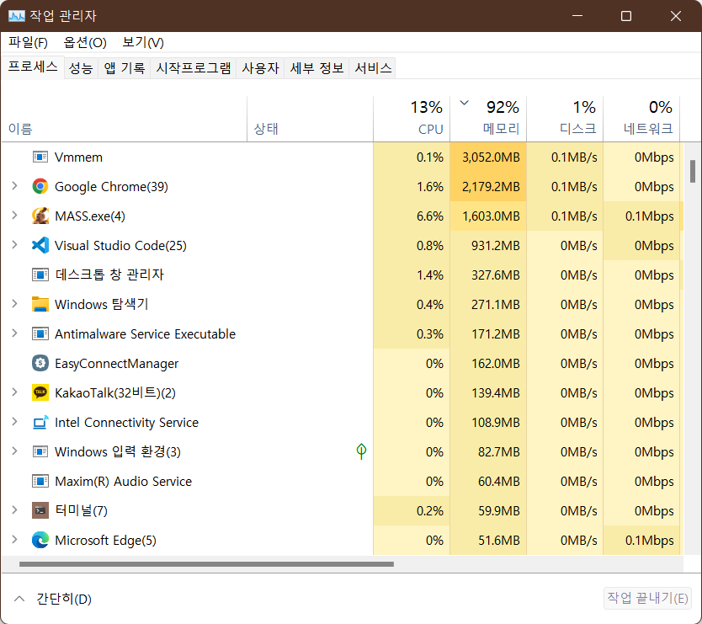Select the 데스크톱 창 관리자 process name
702x624 pixels.
pyautogui.click(x=109, y=275)
